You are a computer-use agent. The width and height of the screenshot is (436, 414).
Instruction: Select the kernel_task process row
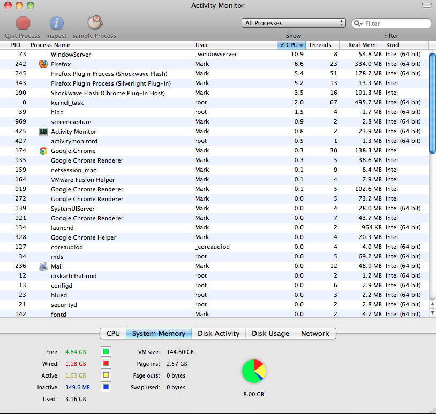coord(214,103)
